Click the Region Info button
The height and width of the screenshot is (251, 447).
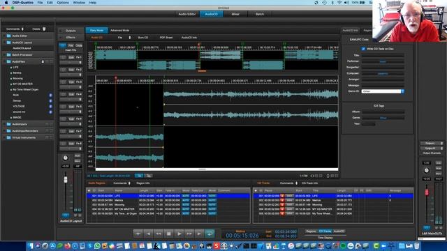point(143,183)
